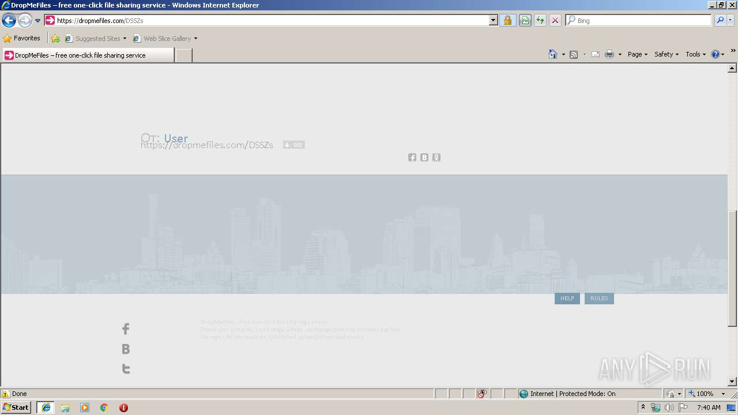
Task: Expand the Print options dropdown arrow
Action: (620, 54)
